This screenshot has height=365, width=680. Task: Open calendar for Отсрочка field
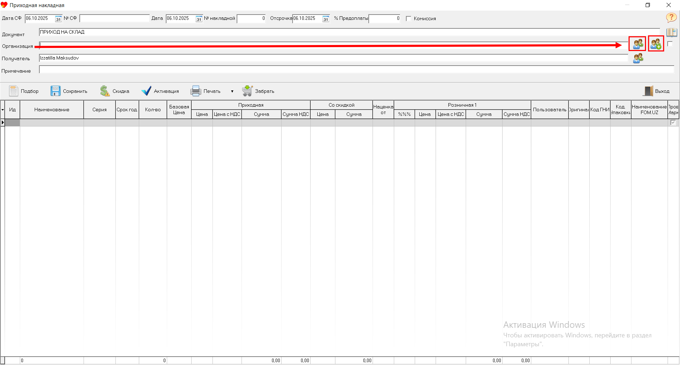tap(326, 19)
